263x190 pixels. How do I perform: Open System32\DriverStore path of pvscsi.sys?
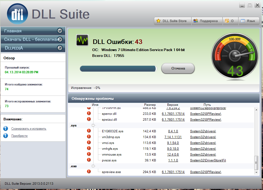[x=208, y=160]
